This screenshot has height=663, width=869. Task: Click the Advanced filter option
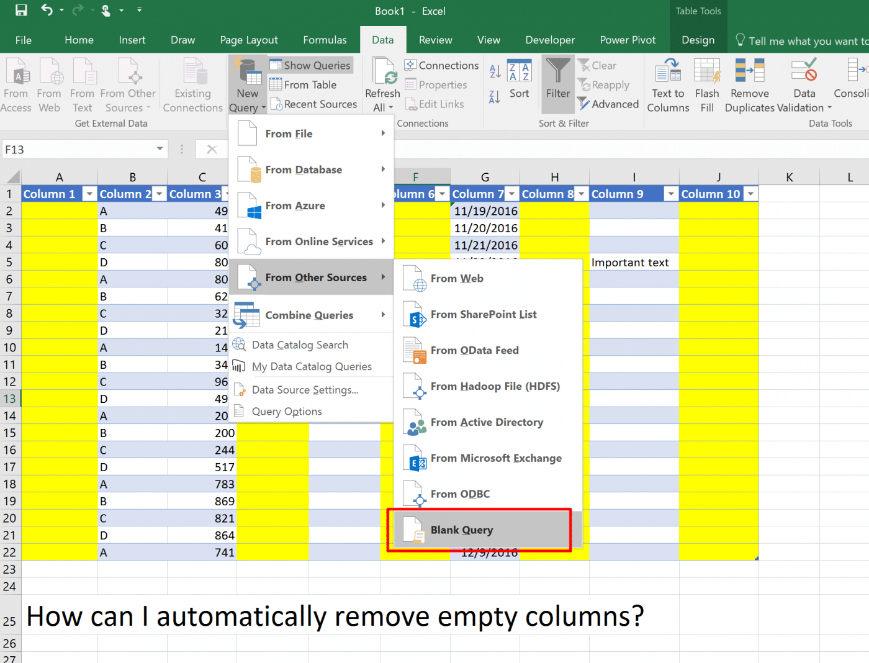pos(608,104)
